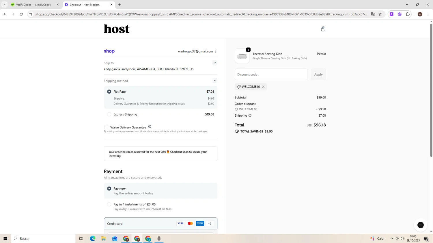Image resolution: width=433 pixels, height=243 pixels.
Task: Open volume control in system tray
Action: 403,238
